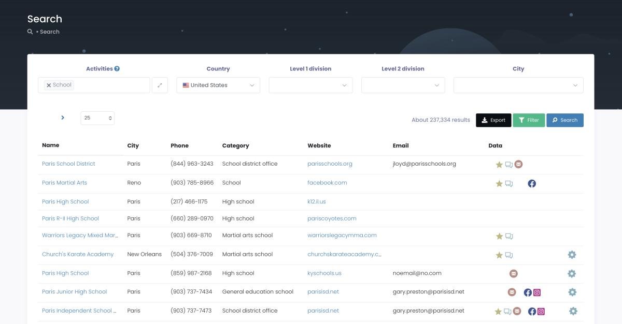Click the expand arrows icon beside Activities field
Viewport: 622px width, 324px height.
tap(160, 85)
